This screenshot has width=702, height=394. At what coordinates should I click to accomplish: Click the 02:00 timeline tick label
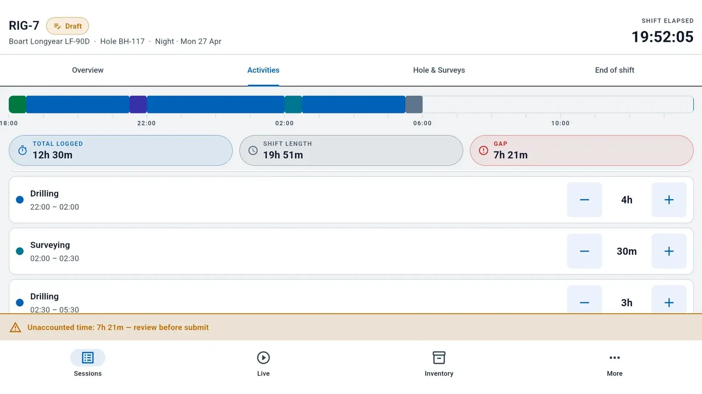[284, 123]
